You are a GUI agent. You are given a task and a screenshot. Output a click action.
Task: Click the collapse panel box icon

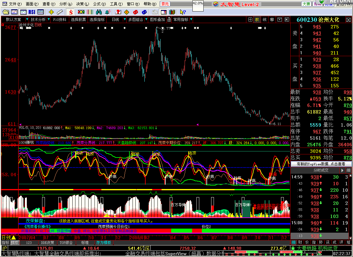coord(279,20)
